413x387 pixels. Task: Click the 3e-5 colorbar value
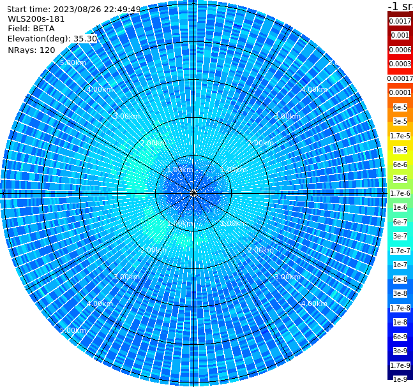point(400,121)
